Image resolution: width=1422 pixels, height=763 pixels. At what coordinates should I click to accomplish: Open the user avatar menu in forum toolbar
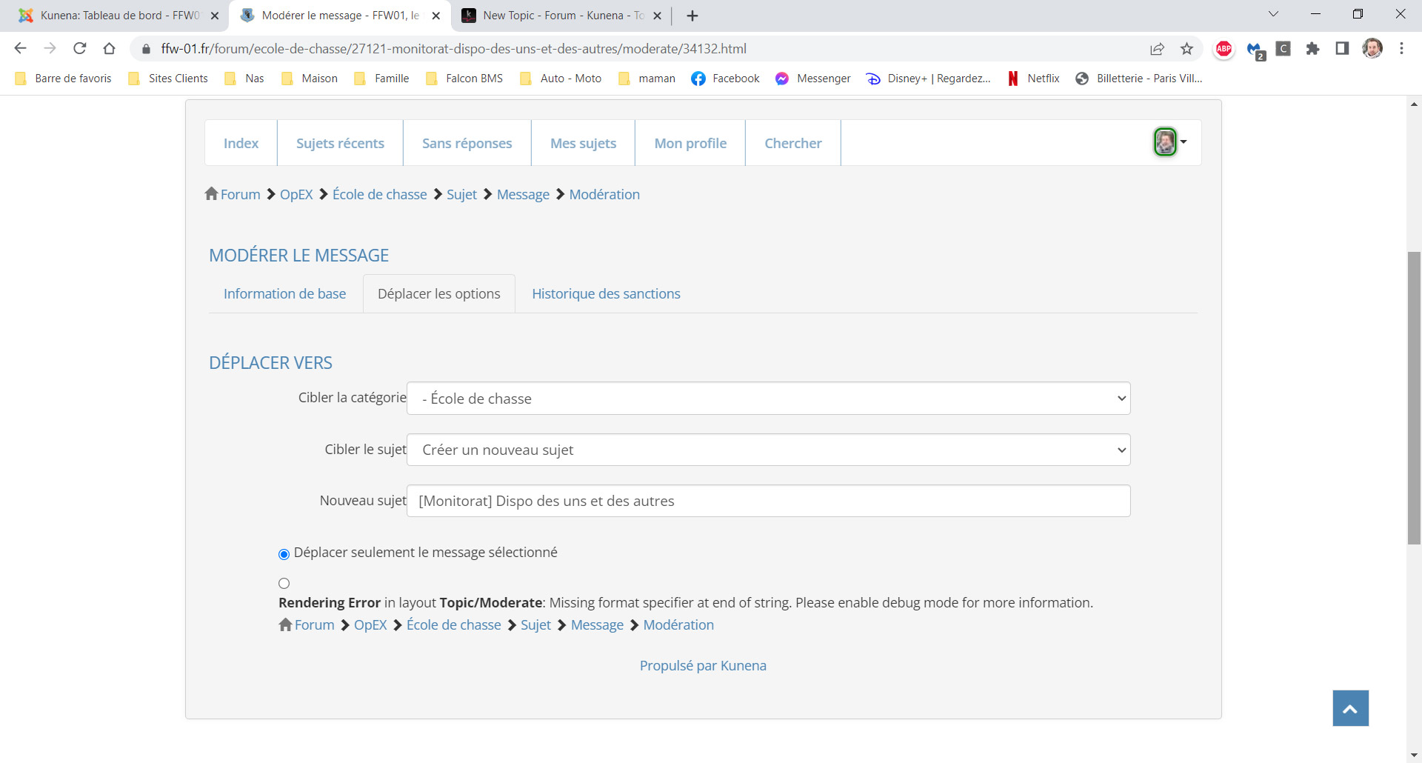click(x=1169, y=142)
